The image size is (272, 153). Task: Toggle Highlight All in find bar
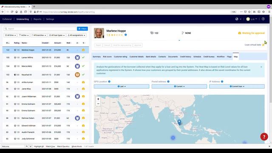click(x=39, y=146)
